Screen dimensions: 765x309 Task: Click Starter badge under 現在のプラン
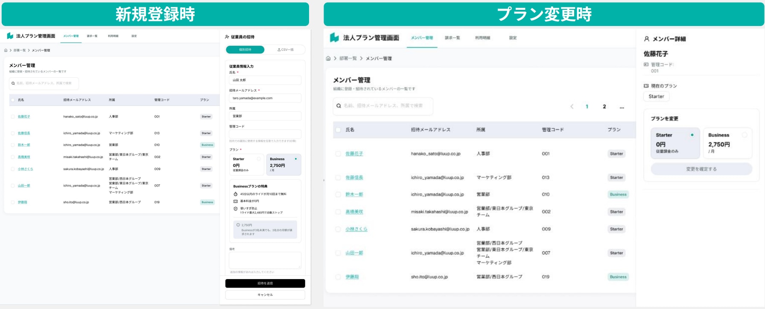coord(656,96)
